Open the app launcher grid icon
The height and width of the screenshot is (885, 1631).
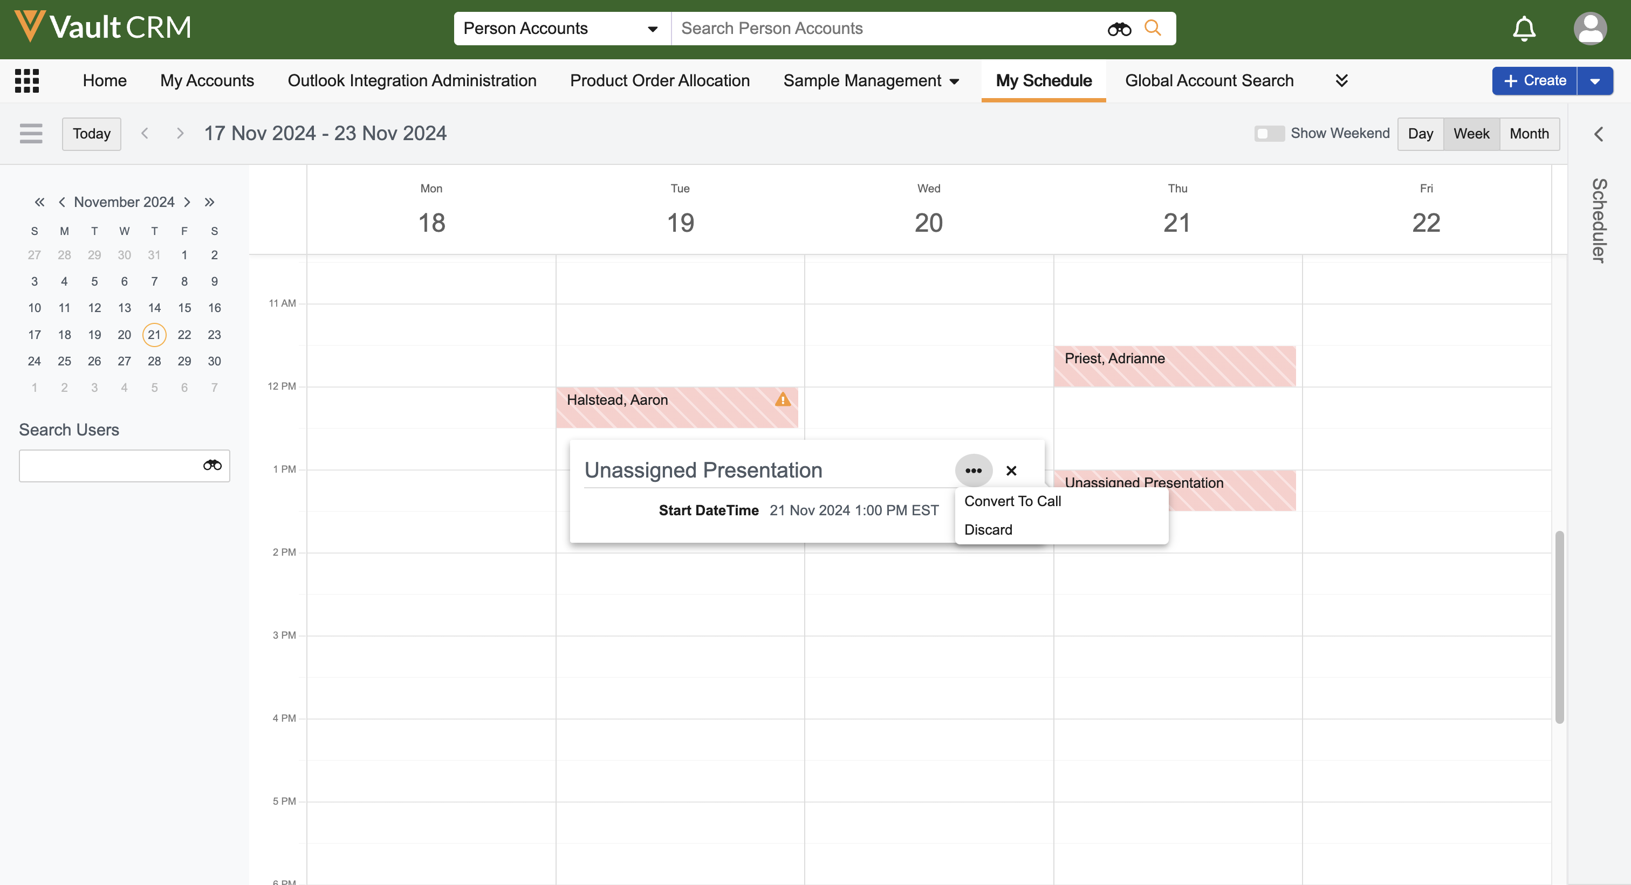tap(26, 80)
